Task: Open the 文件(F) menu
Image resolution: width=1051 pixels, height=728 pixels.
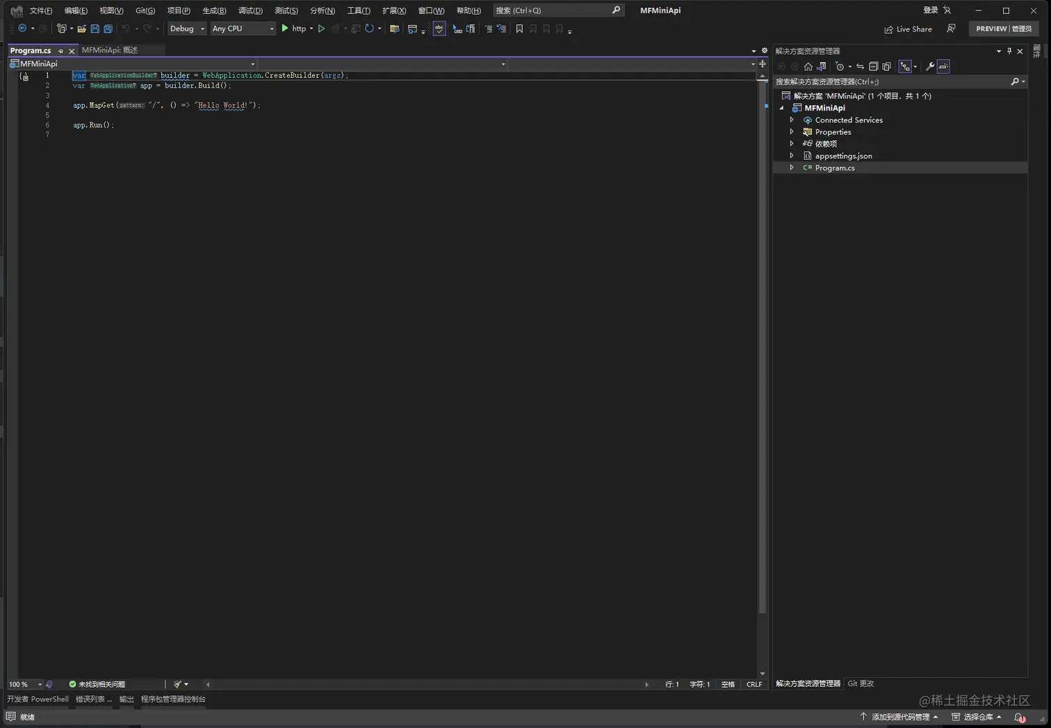Action: pyautogui.click(x=41, y=10)
